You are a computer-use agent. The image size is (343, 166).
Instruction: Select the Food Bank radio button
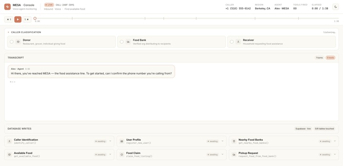point(122,42)
